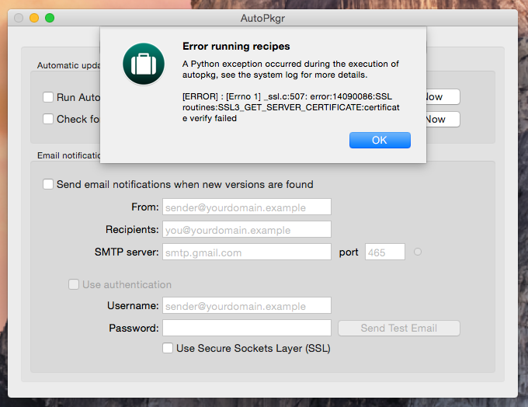Screen dimensions: 528x407
Task: Focus the Recipients email field
Action: 247,229
